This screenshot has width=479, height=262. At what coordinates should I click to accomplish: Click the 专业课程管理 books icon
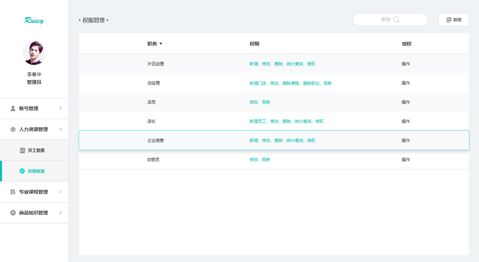13,192
